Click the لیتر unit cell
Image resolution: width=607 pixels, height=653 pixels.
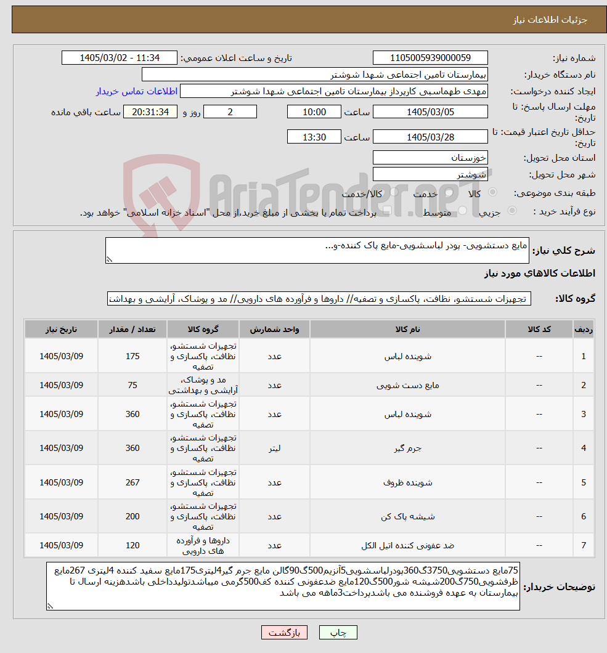(x=274, y=448)
